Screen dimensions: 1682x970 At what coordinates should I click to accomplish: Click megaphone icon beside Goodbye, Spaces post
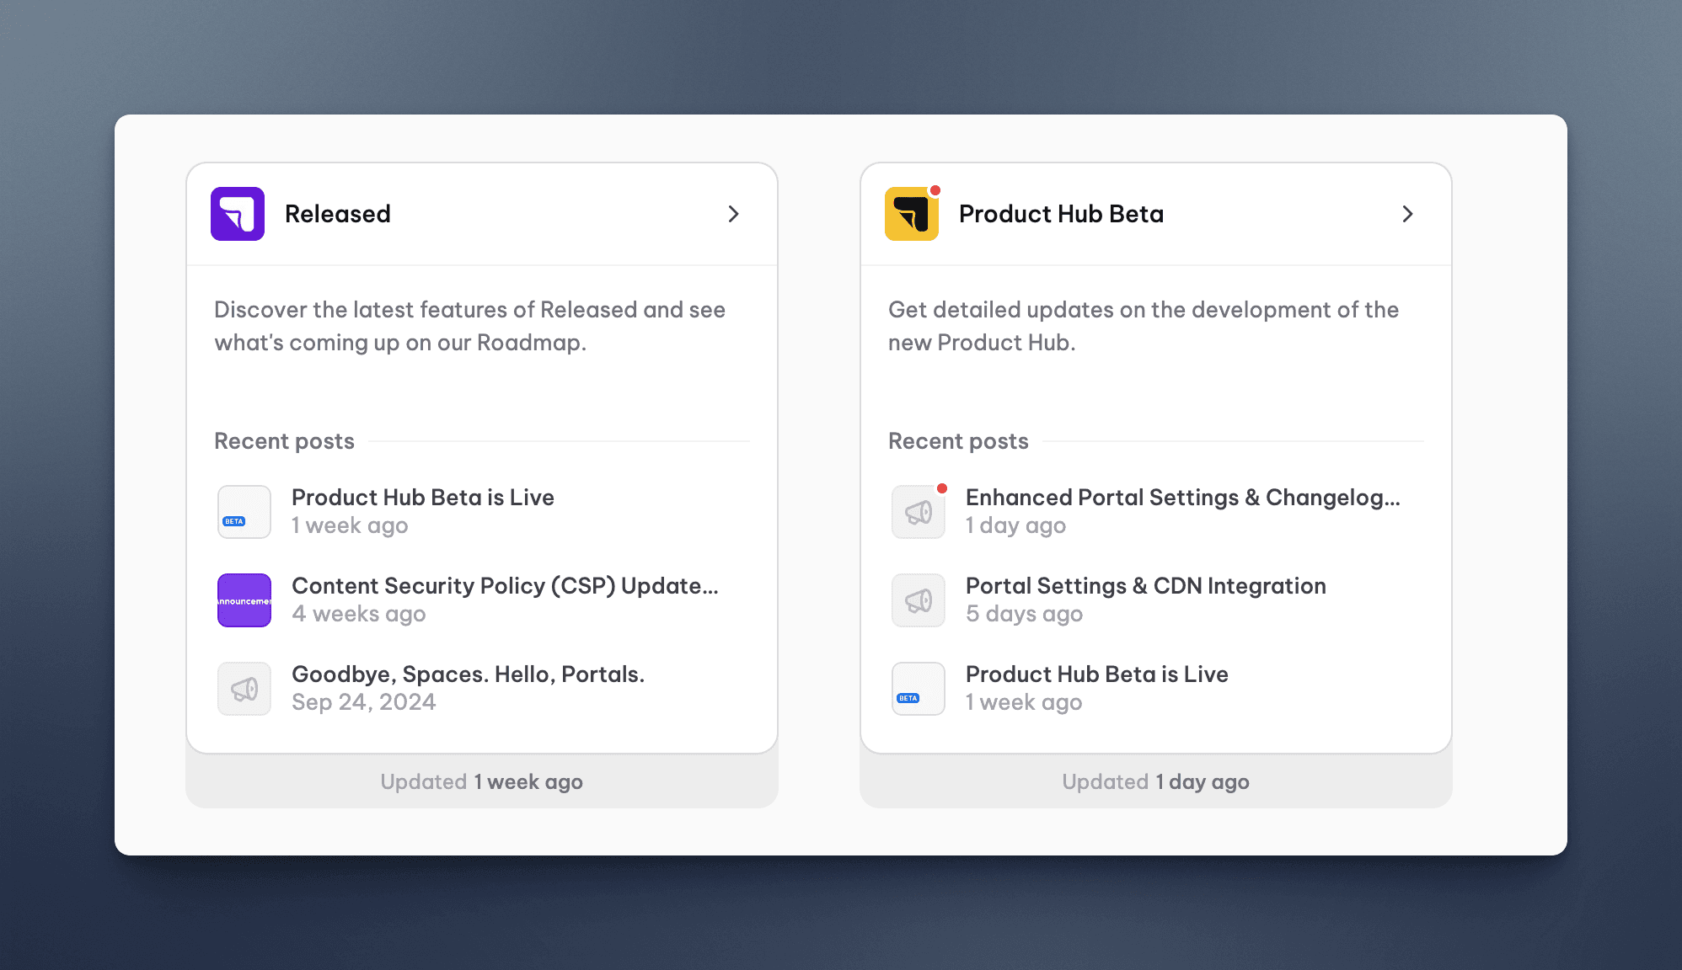(244, 689)
